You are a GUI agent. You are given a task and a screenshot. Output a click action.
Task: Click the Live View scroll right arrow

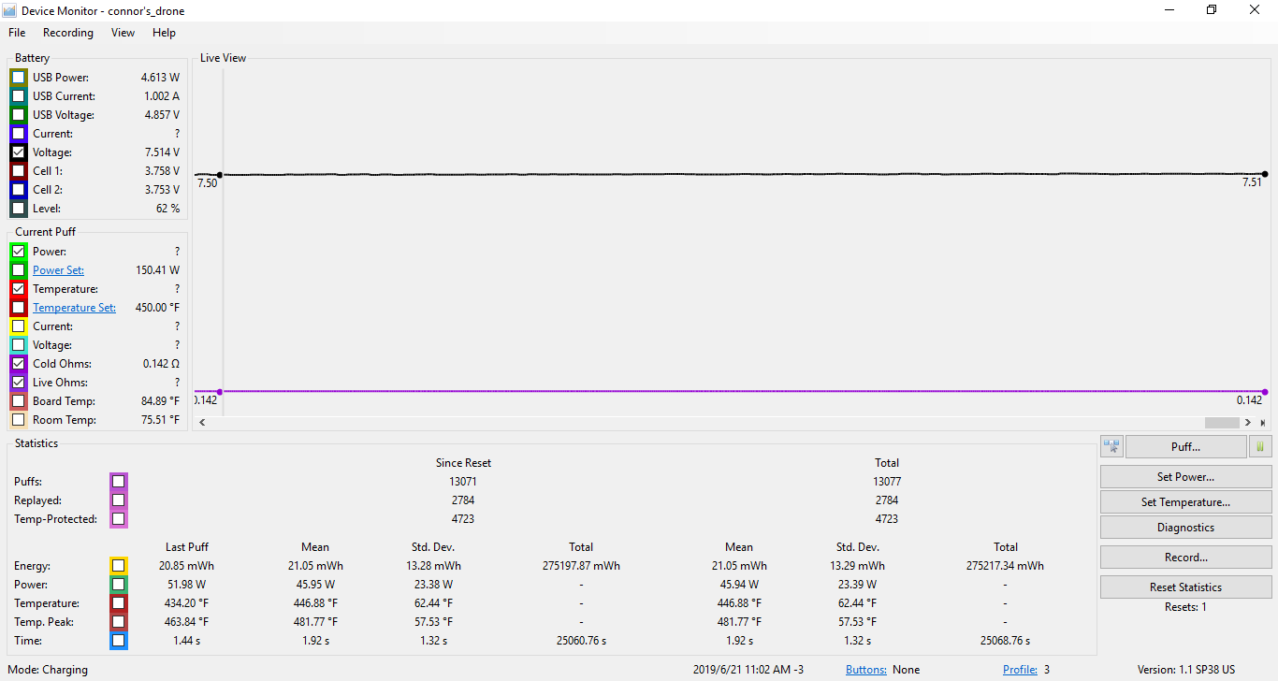1248,423
